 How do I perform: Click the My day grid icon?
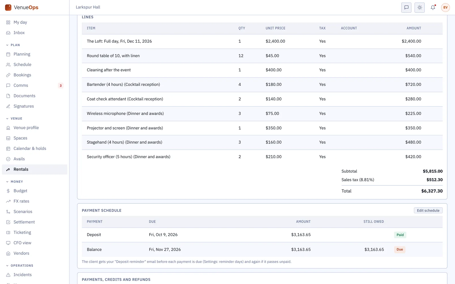point(8,22)
